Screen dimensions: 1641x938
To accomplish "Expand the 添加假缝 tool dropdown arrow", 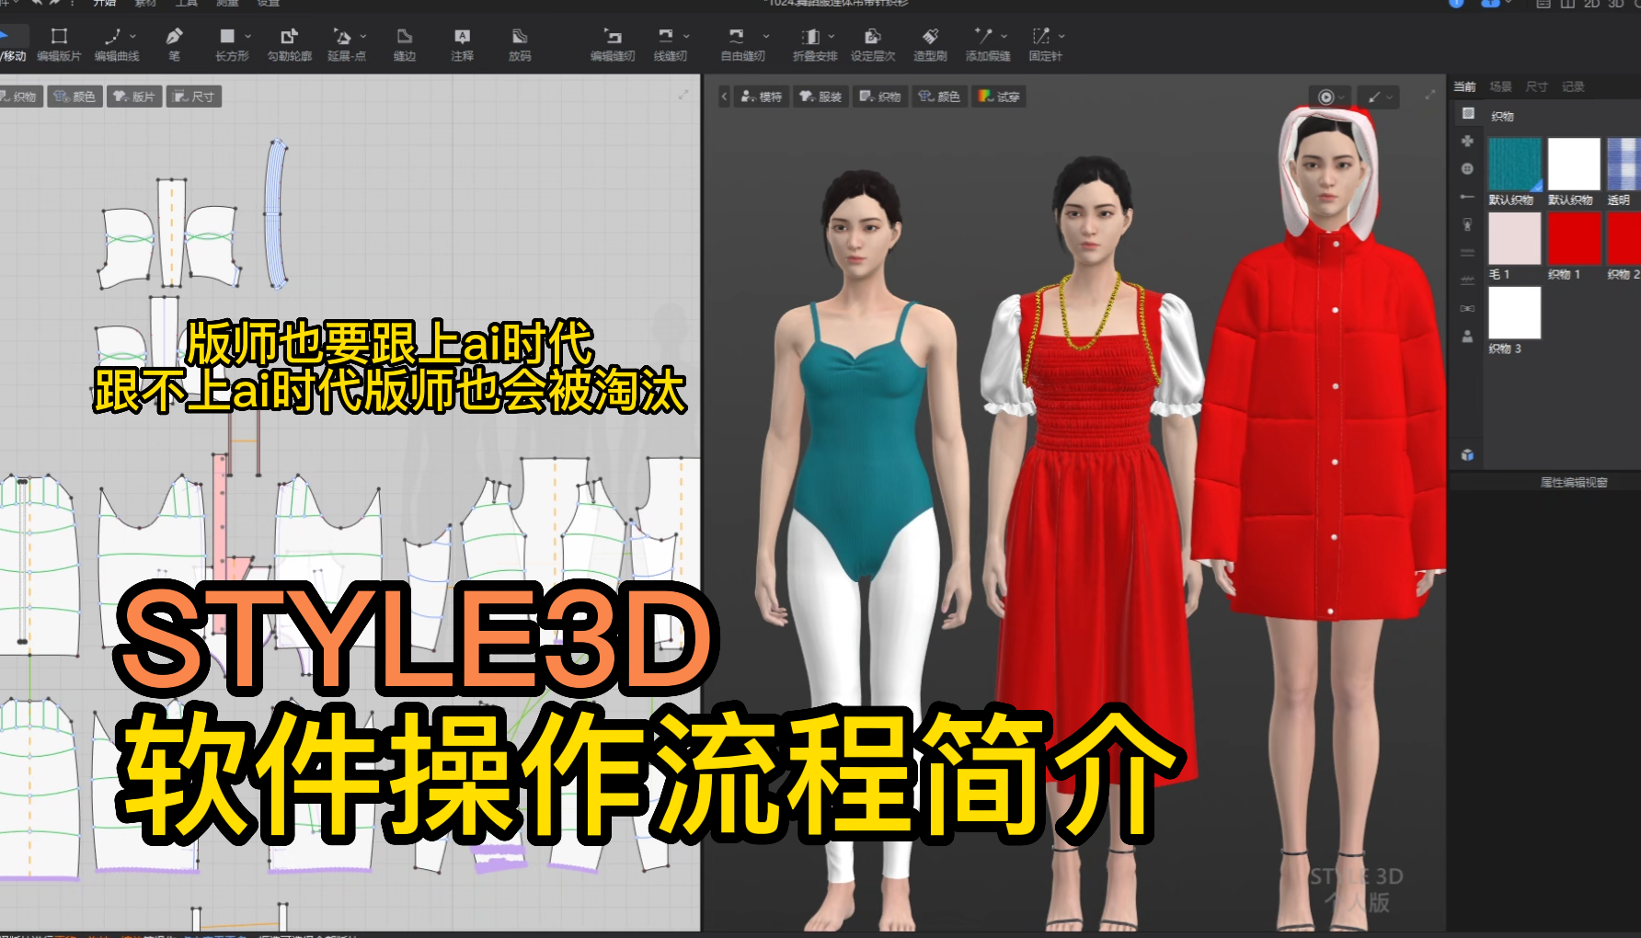I will [x=1004, y=36].
